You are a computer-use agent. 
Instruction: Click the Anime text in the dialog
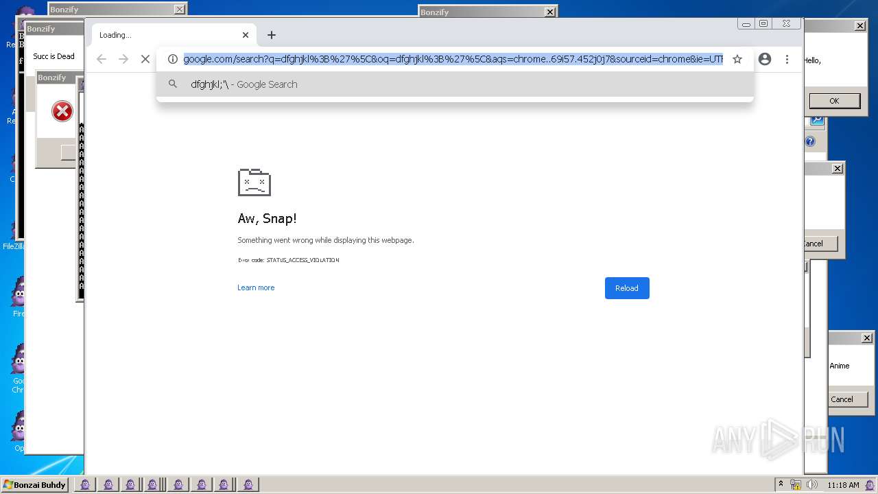pyautogui.click(x=840, y=366)
